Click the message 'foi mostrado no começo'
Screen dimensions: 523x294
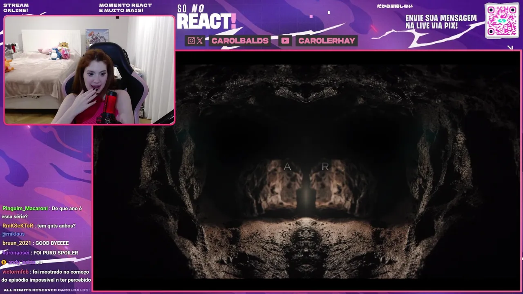pyautogui.click(x=61, y=272)
